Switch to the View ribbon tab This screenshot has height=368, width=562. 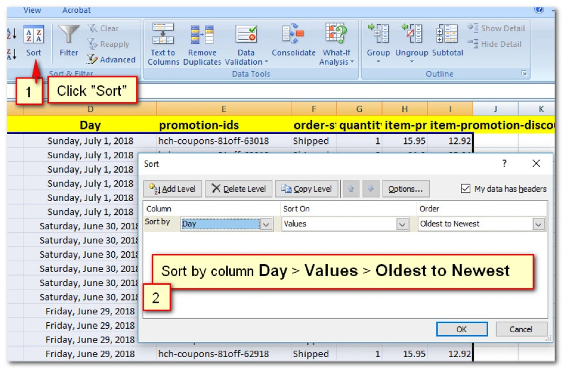(32, 10)
